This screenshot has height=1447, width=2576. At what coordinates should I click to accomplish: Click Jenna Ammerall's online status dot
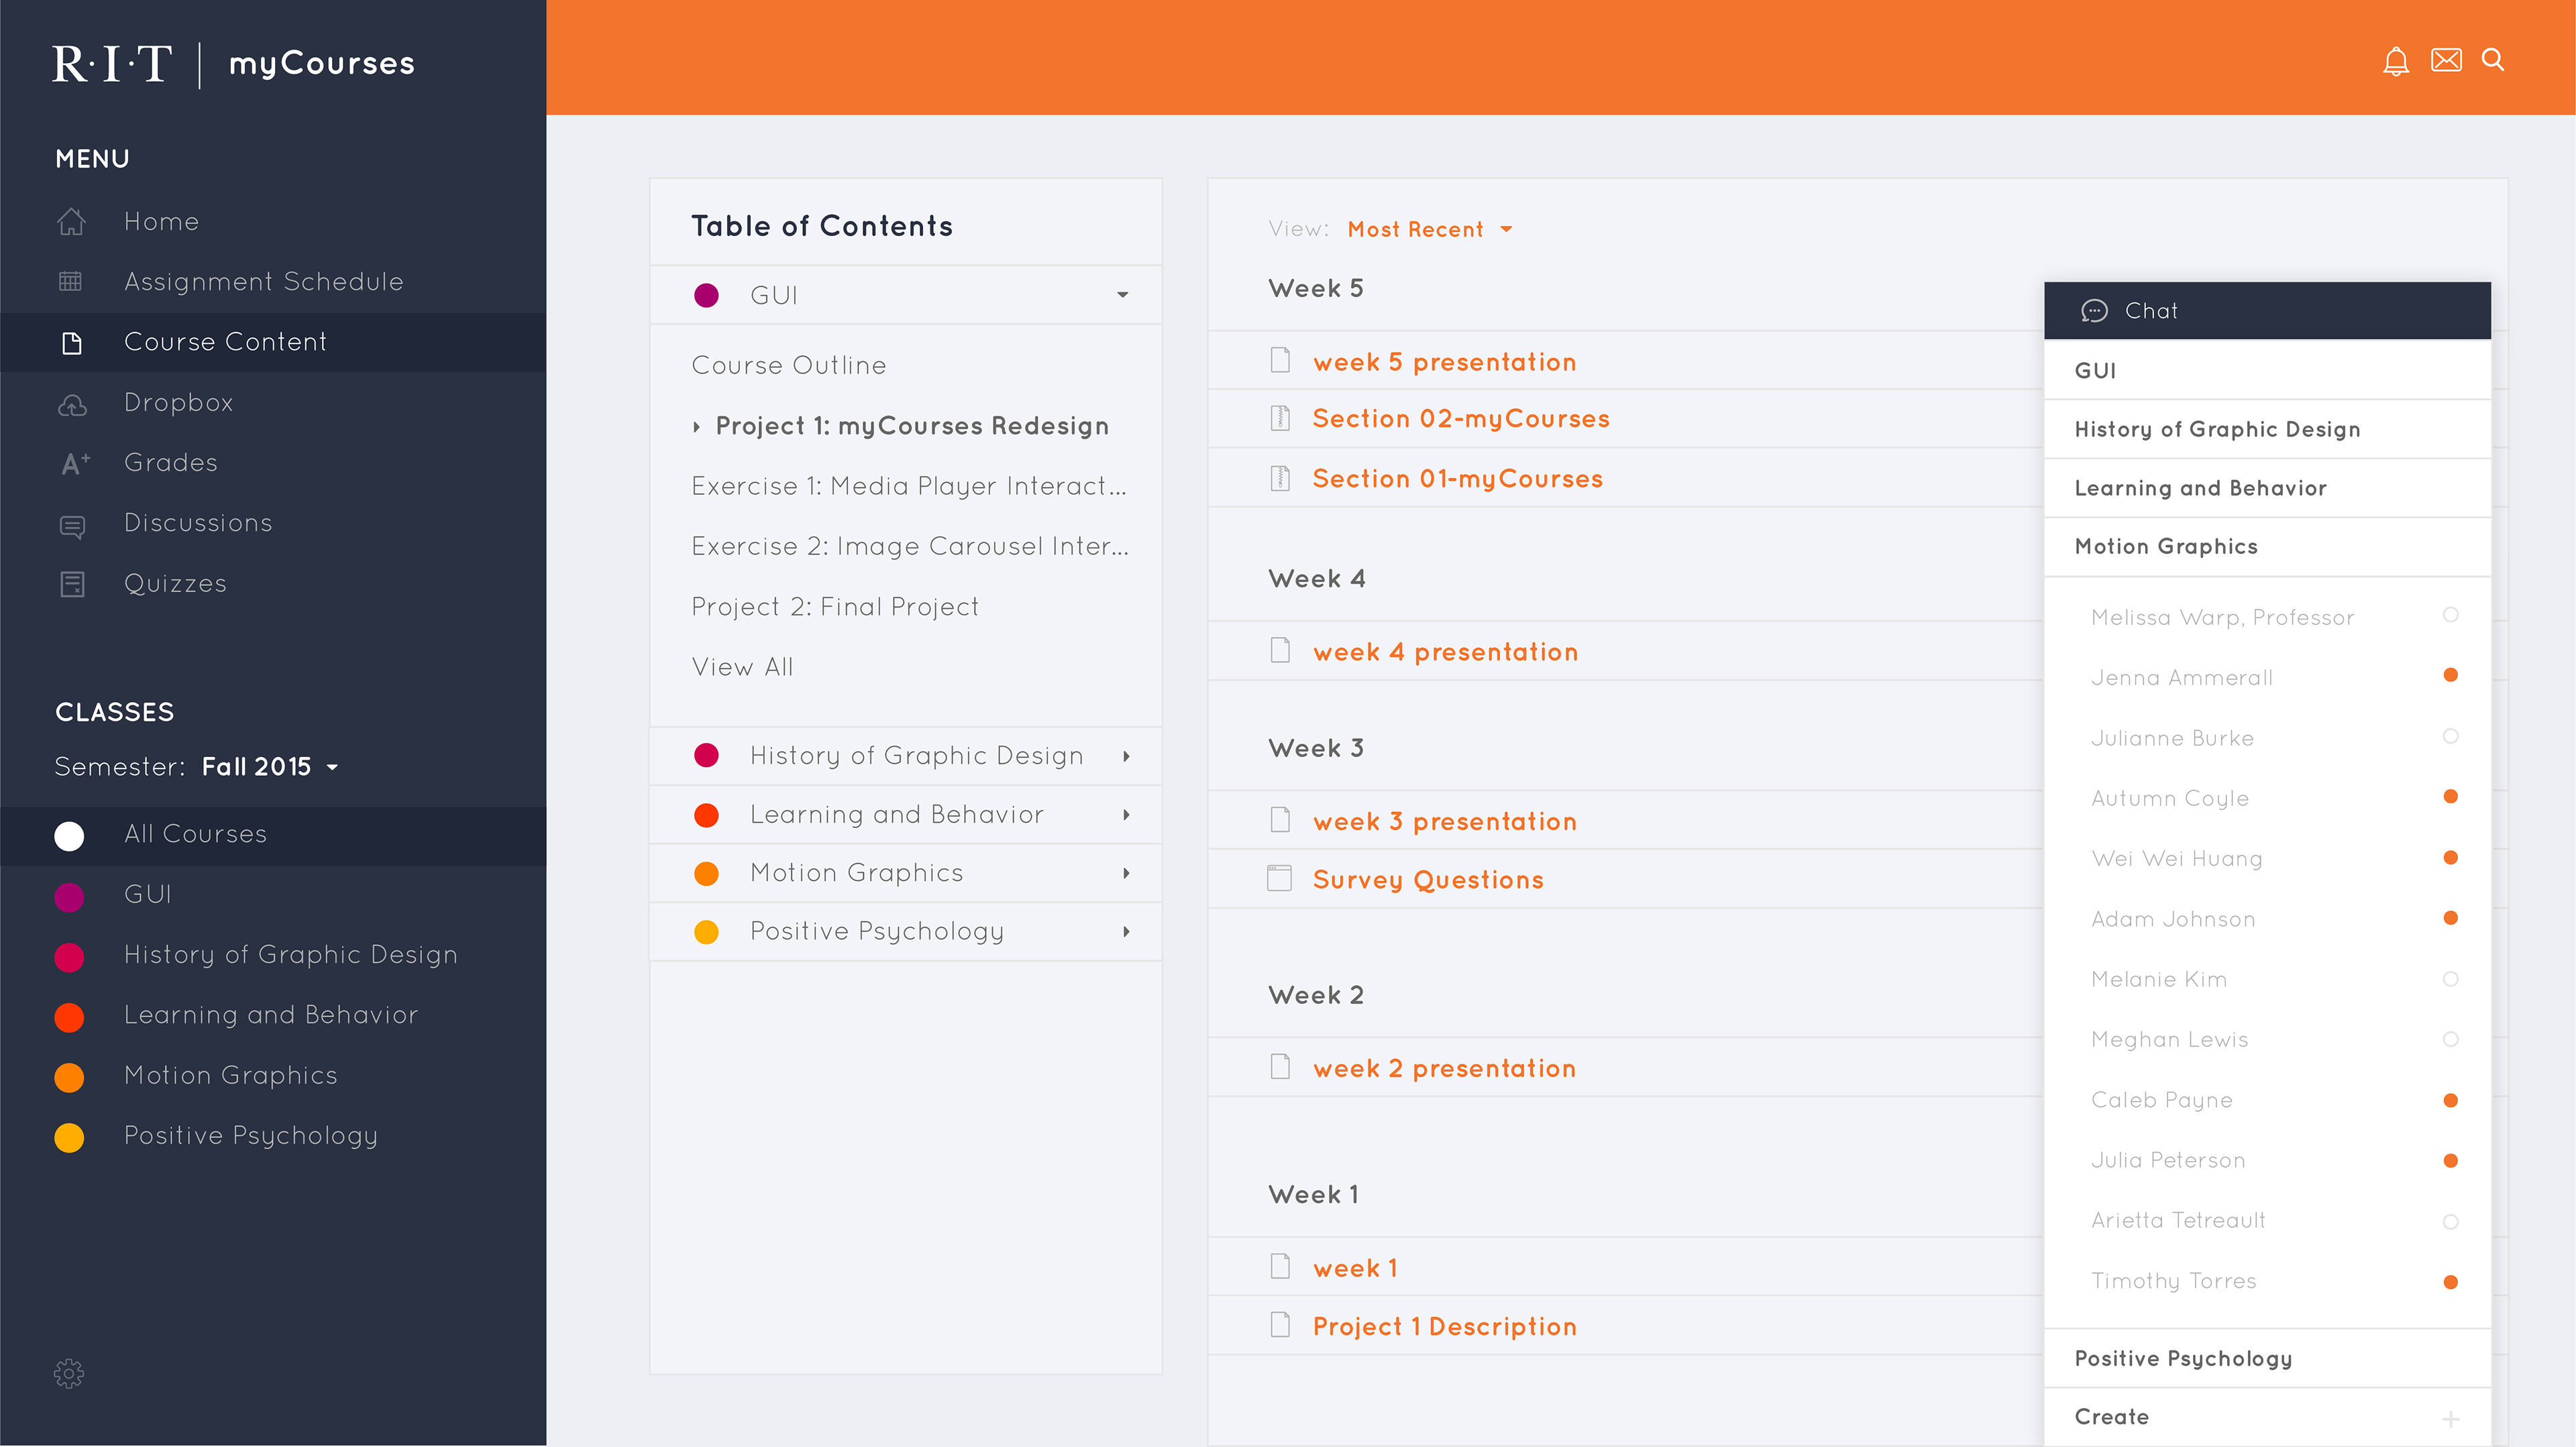(x=2450, y=675)
